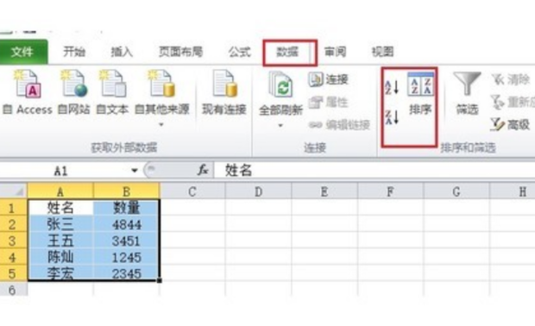Click the cell containing 李宏
This screenshot has width=535, height=326.
60,273
